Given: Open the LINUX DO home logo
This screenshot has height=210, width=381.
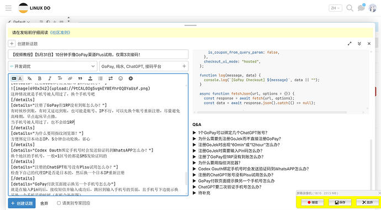Looking at the screenshot, I should [x=34, y=8].
